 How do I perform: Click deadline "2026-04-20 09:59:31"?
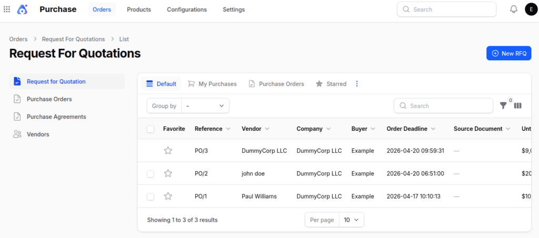(x=415, y=151)
